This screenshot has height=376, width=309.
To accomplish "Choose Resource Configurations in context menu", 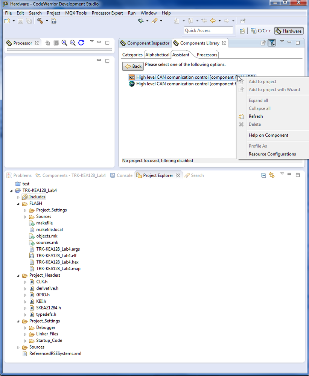I will 272,154.
